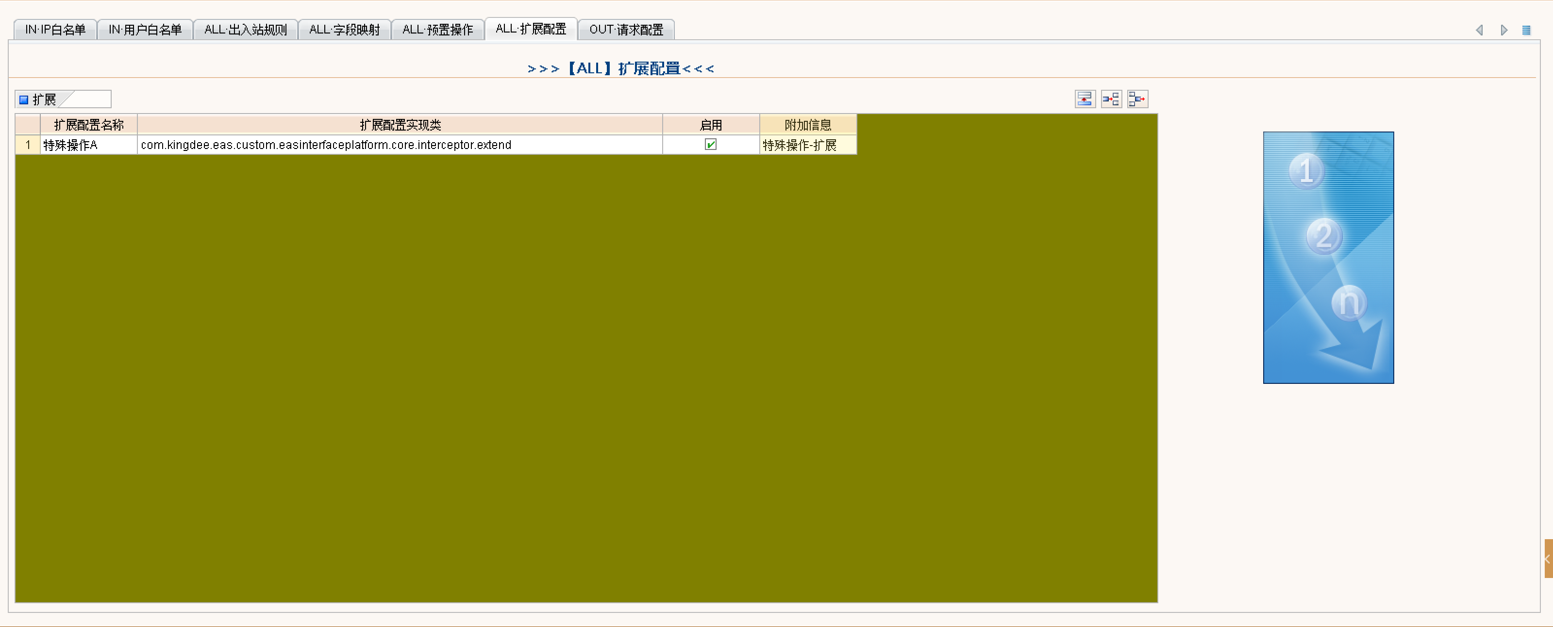Select the ALL·字段映射 tab
Image resolution: width=1553 pixels, height=627 pixels.
click(x=344, y=30)
